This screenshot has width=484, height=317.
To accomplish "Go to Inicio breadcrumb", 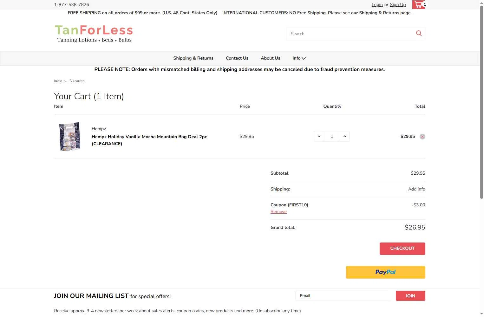I will coord(58,81).
